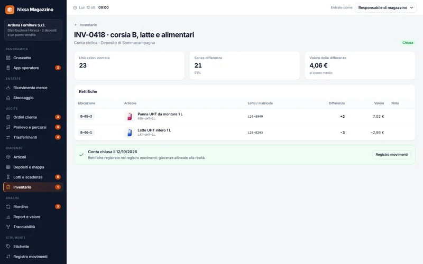Click the Articoli box icon
This screenshot has height=264, width=423.
8,157
